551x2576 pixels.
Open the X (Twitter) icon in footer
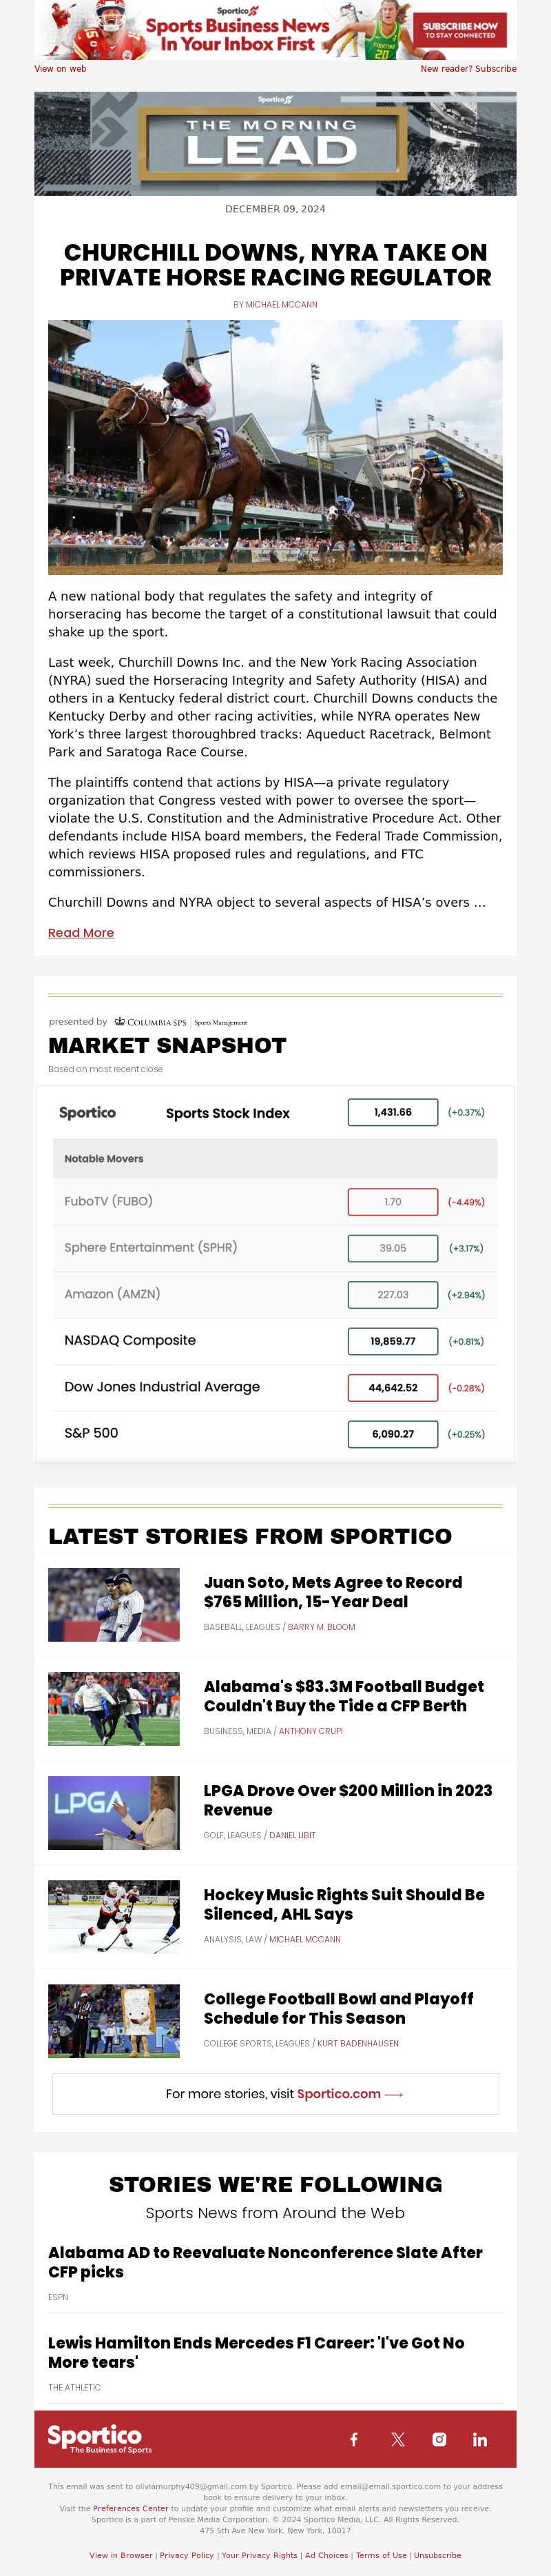[x=397, y=2439]
